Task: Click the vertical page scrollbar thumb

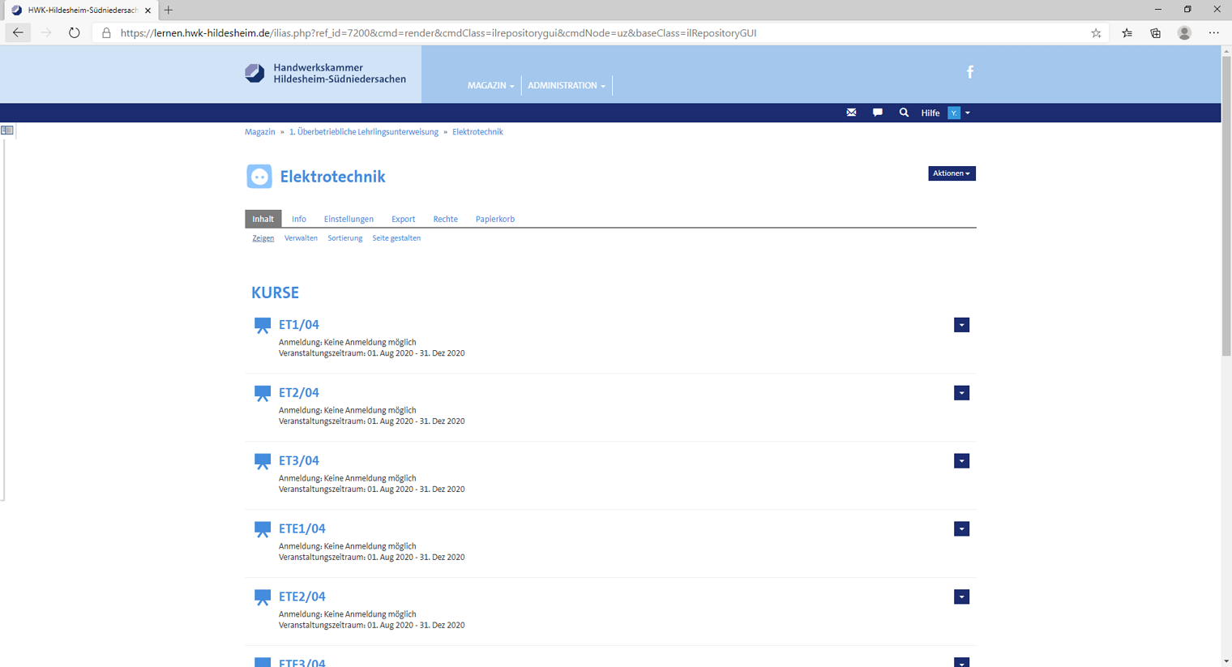Action: 1226,205
